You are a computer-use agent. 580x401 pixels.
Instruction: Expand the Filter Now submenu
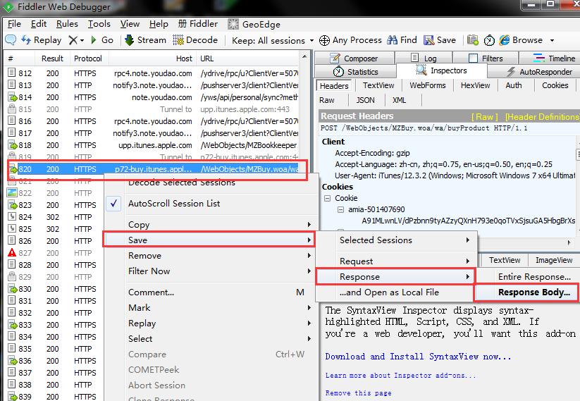click(x=221, y=271)
